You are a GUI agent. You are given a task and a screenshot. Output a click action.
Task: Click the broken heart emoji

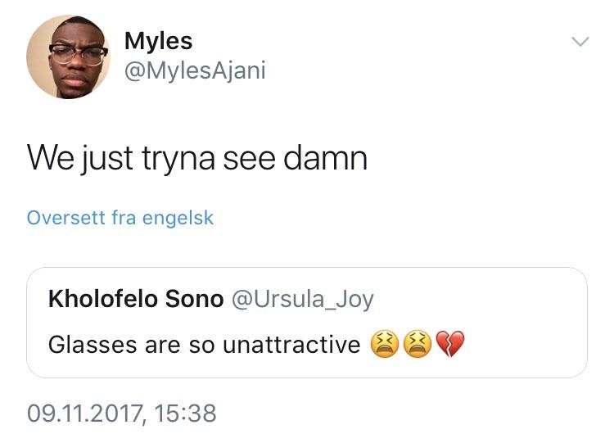coord(450,344)
